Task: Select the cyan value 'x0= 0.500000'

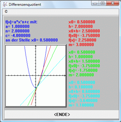Action: click(x=82, y=82)
